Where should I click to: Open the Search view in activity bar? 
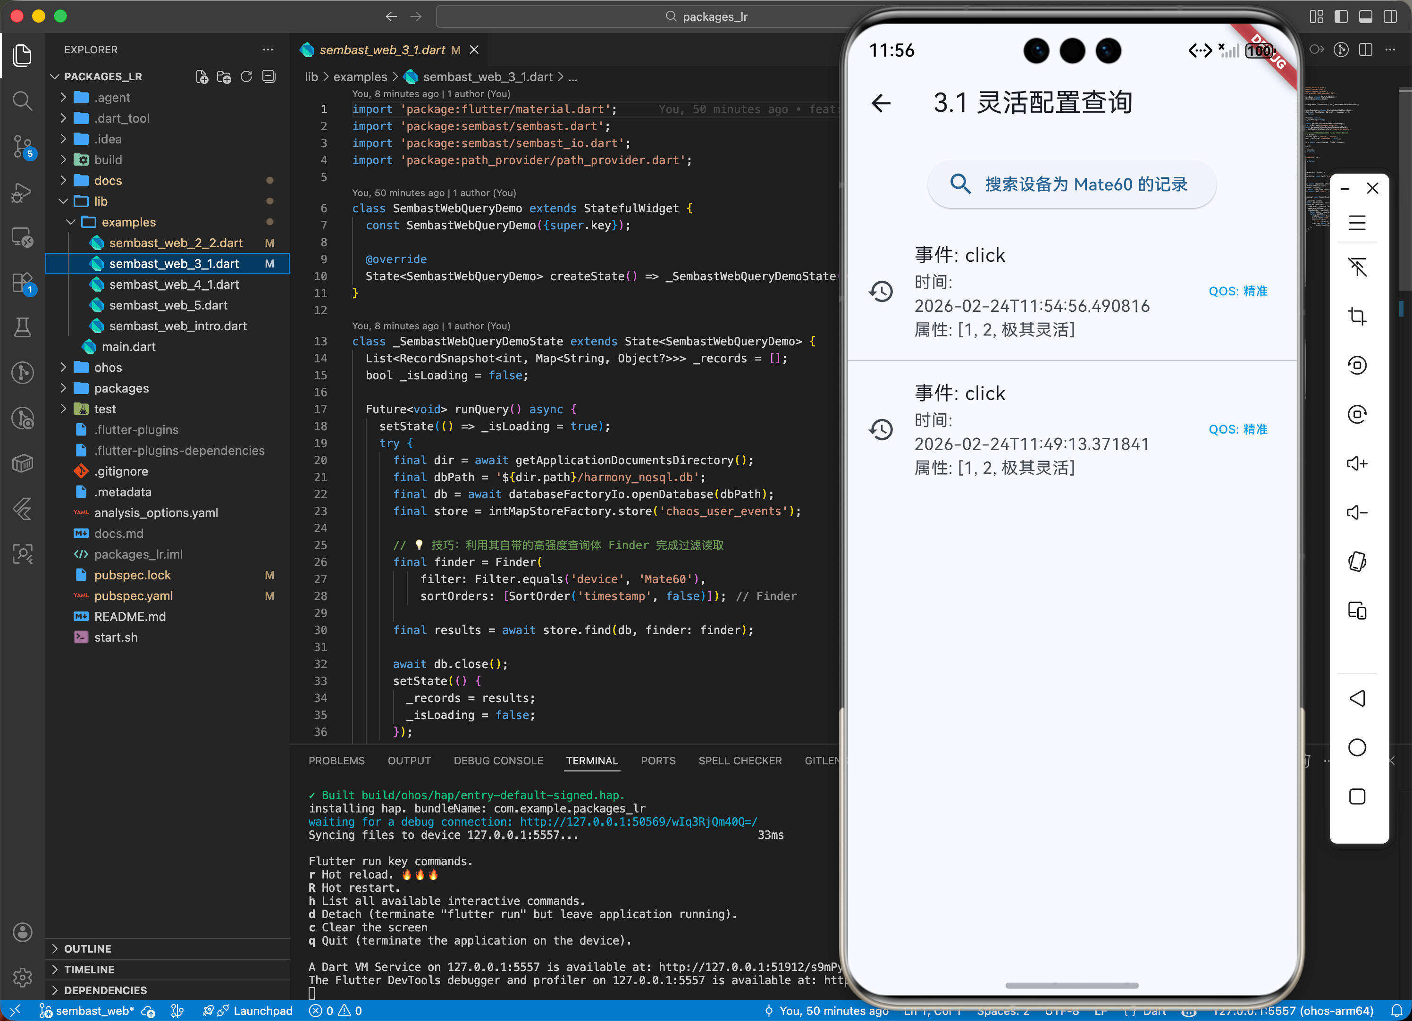tap(22, 101)
